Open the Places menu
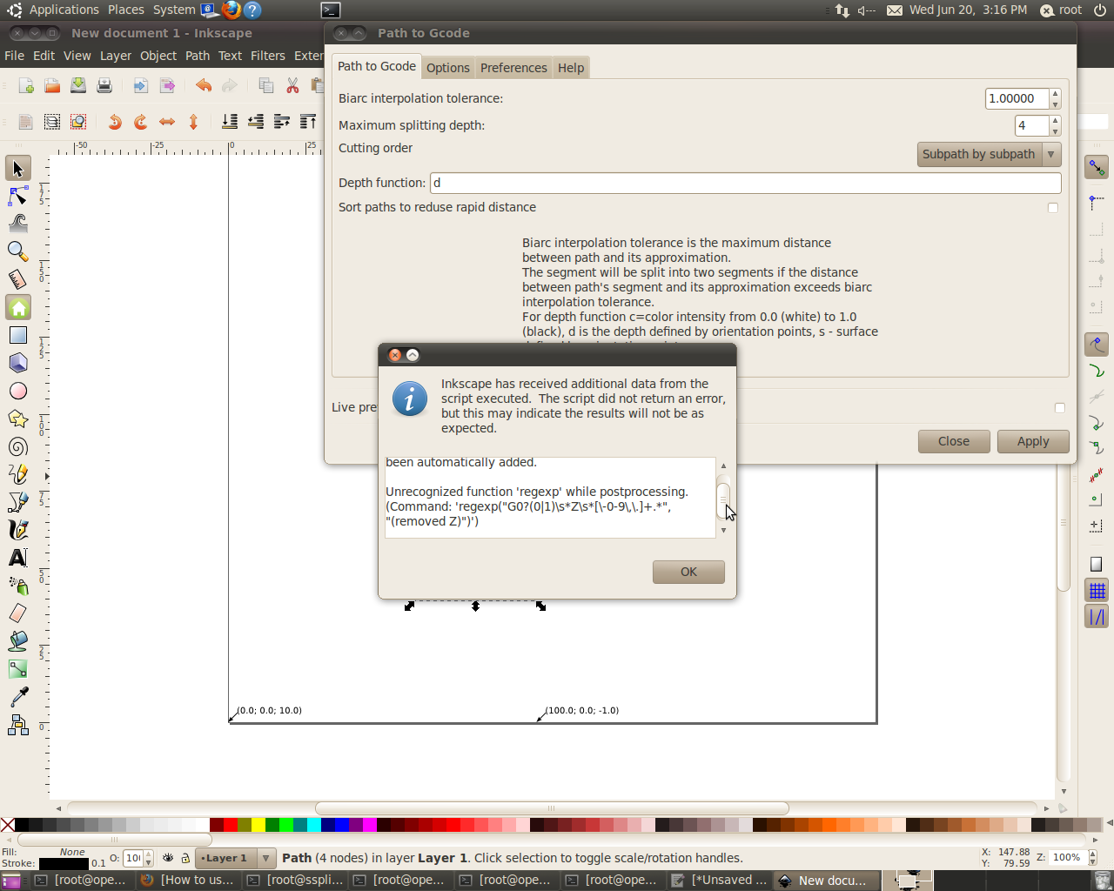Screen dimensions: 1114x891 [x=126, y=10]
